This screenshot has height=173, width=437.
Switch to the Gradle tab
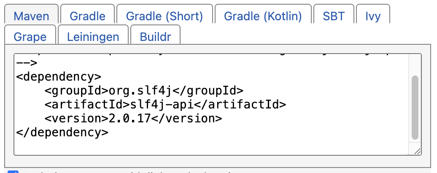[x=87, y=14]
